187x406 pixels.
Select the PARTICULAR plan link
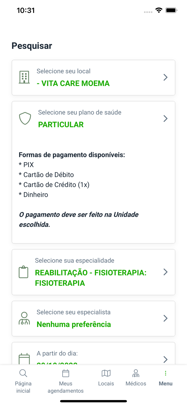coord(61,125)
